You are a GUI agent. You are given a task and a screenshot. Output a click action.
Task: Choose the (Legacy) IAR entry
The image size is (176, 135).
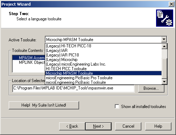(x=103, y=50)
